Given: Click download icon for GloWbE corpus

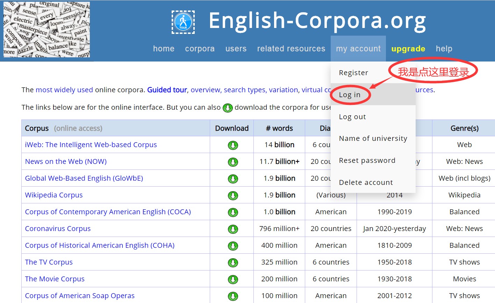Looking at the screenshot, I should (x=233, y=179).
